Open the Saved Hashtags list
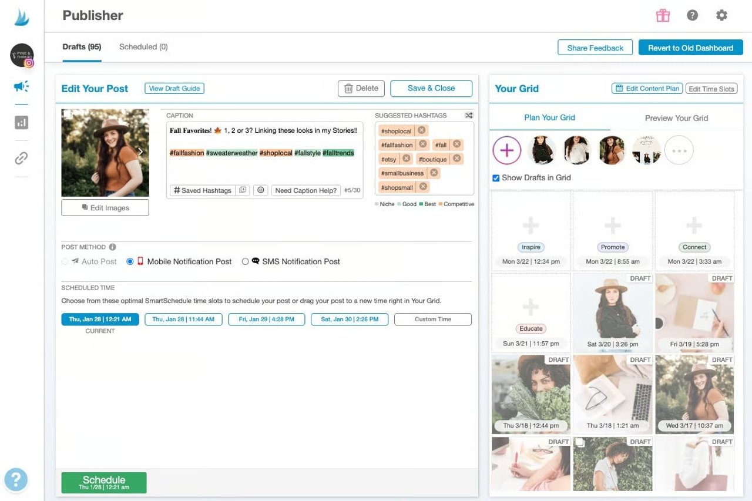This screenshot has height=501, width=752. (202, 190)
